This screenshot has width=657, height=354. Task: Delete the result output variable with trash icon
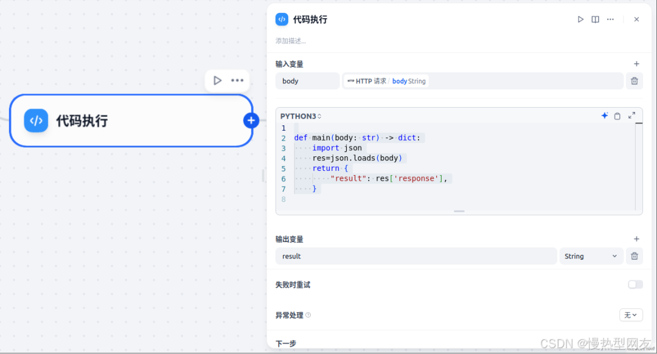click(x=634, y=255)
